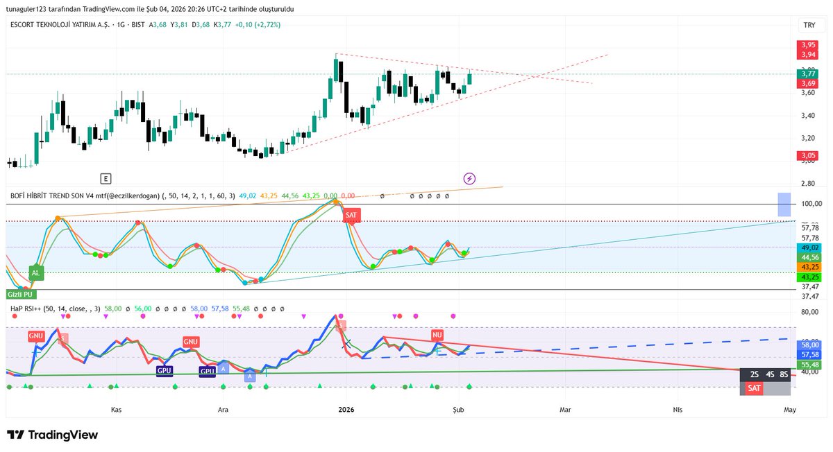This screenshot has height=452, width=833.
Task: Click the Nis label on the time axis
Action: 678,410
